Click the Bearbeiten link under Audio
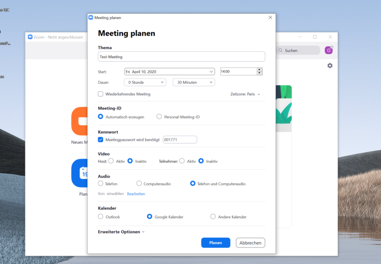Screen dimensions: 381x264 pos(136,194)
